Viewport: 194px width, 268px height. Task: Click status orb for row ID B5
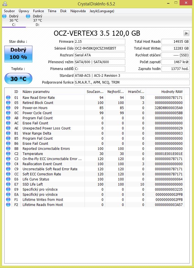pyautogui.click(x=8, y=139)
